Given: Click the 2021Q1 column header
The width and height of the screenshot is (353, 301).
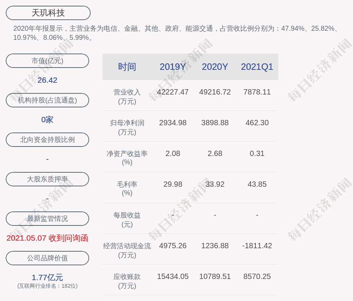Looking at the screenshot, I should click(257, 67).
